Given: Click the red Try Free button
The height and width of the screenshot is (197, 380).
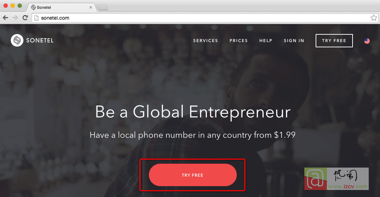Looking at the screenshot, I should (193, 175).
